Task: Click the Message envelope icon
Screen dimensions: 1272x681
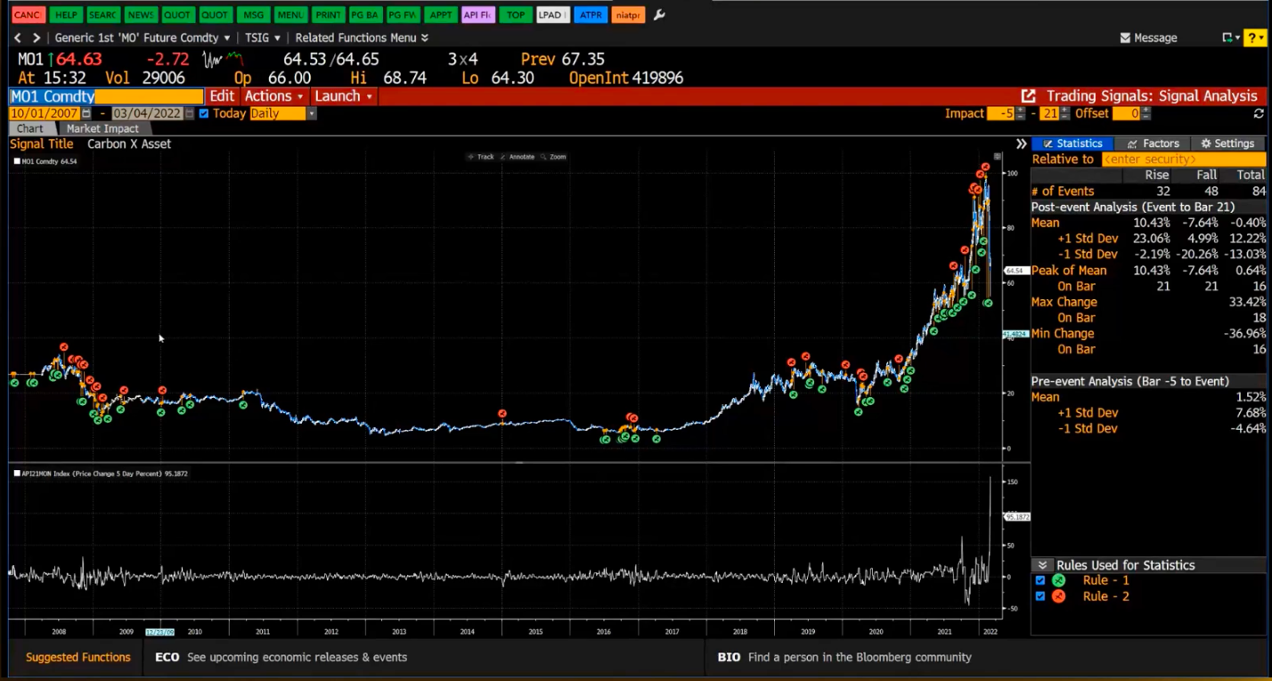Action: pos(1125,37)
